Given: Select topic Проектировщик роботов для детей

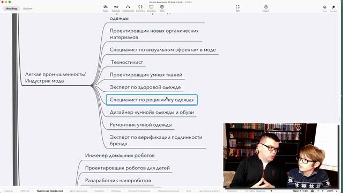Looking at the screenshot, I should [x=128, y=168].
